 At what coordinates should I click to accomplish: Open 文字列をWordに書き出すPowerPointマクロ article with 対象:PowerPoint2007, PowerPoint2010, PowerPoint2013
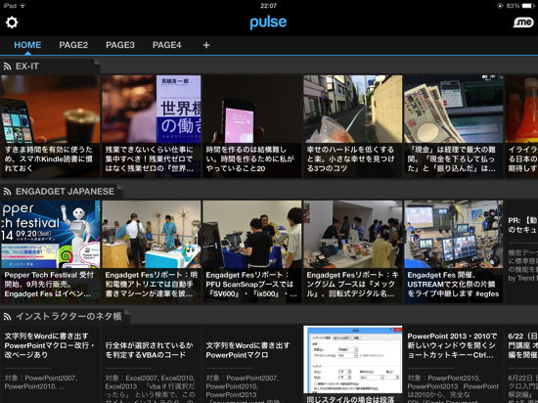coord(252,364)
